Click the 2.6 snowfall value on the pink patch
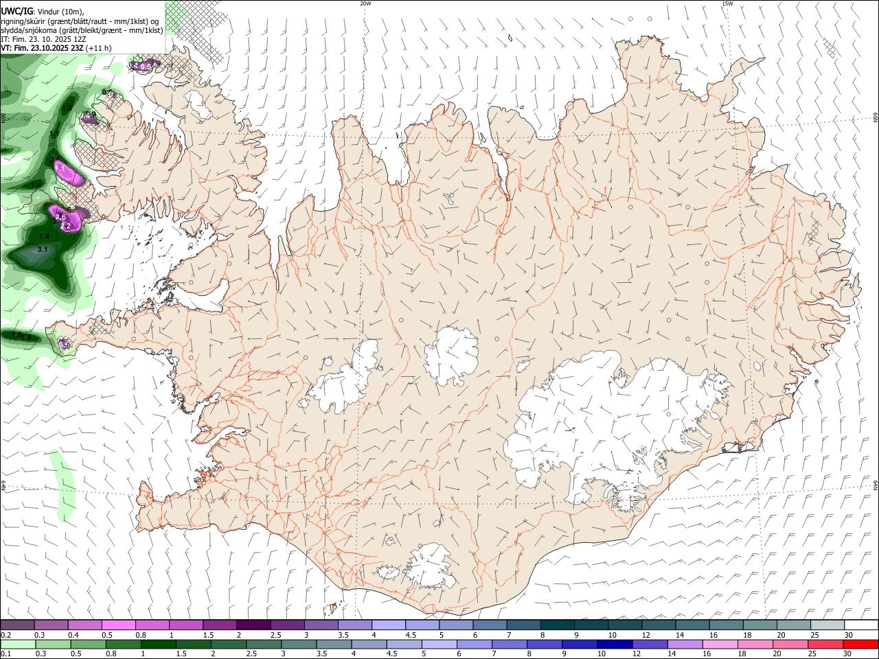The height and width of the screenshot is (659, 879). pyautogui.click(x=60, y=217)
